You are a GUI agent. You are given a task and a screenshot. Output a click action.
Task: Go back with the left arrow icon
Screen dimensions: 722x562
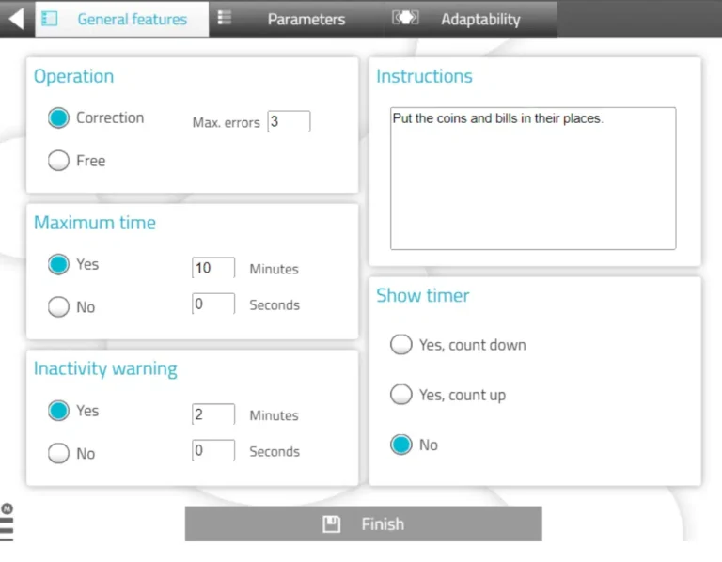[17, 19]
